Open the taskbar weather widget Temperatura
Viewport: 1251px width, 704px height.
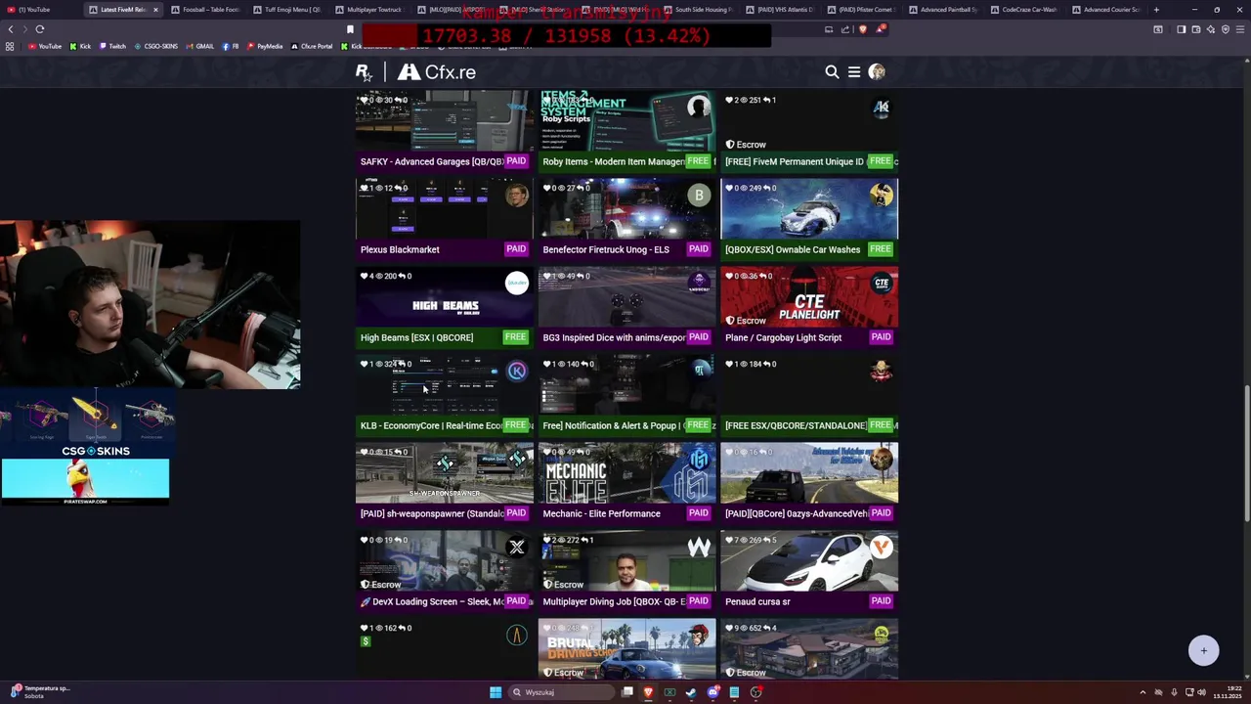click(x=39, y=691)
